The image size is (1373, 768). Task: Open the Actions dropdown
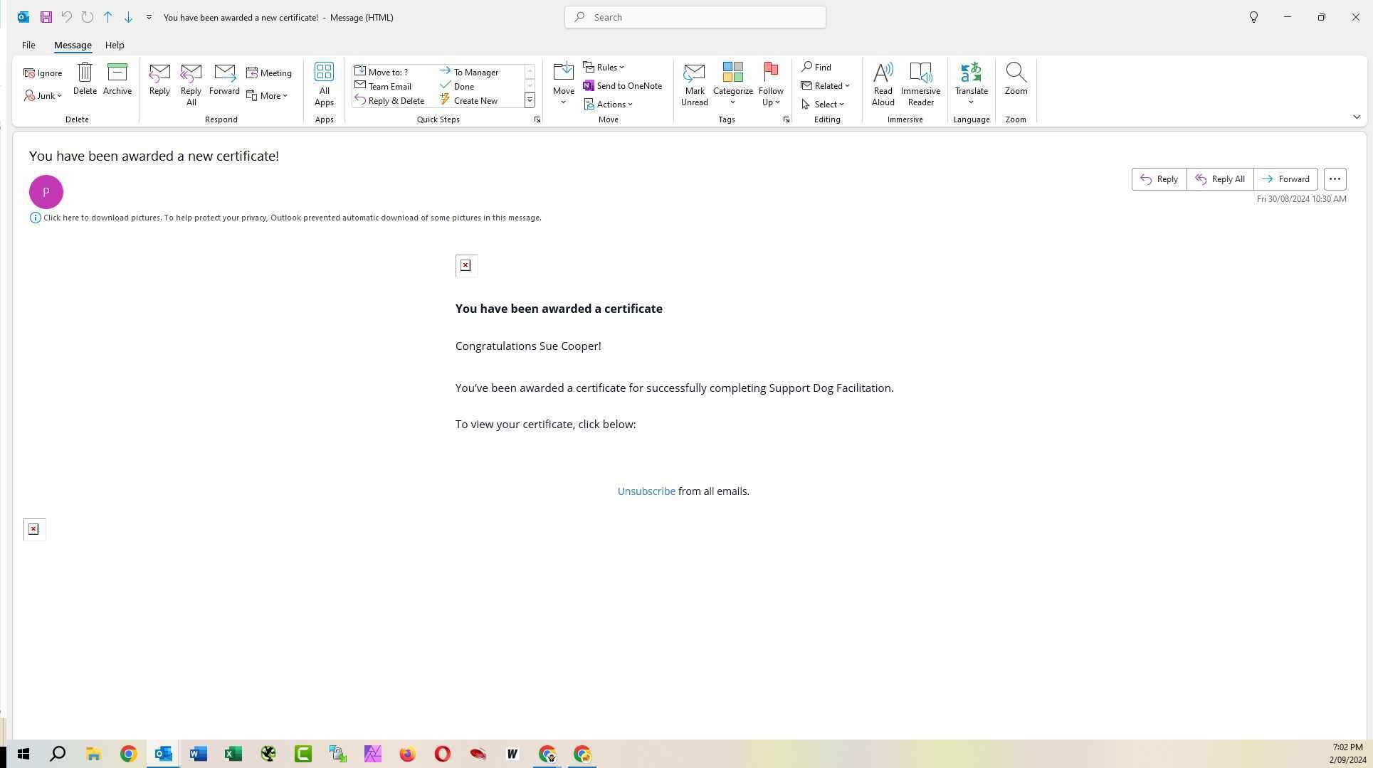point(609,104)
